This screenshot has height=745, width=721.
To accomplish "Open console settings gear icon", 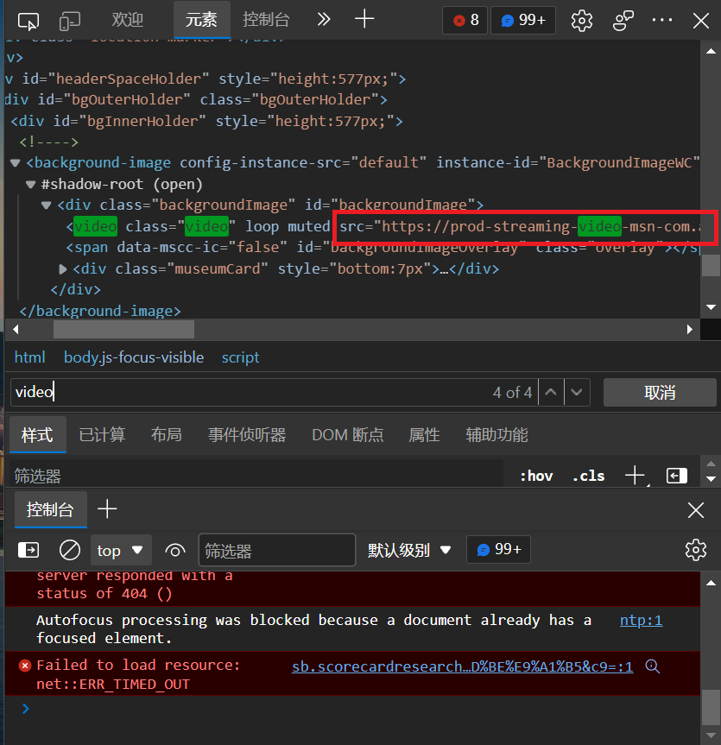I will pos(695,550).
